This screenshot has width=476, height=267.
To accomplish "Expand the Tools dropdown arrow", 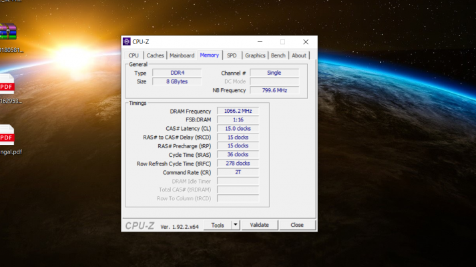I will click(x=235, y=225).
